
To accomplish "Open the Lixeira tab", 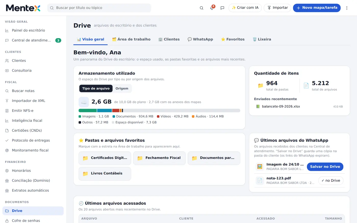I will 262,39.
